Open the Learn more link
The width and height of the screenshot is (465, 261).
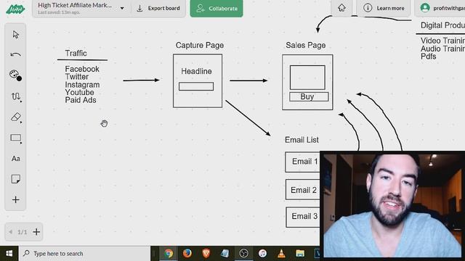[x=384, y=8]
